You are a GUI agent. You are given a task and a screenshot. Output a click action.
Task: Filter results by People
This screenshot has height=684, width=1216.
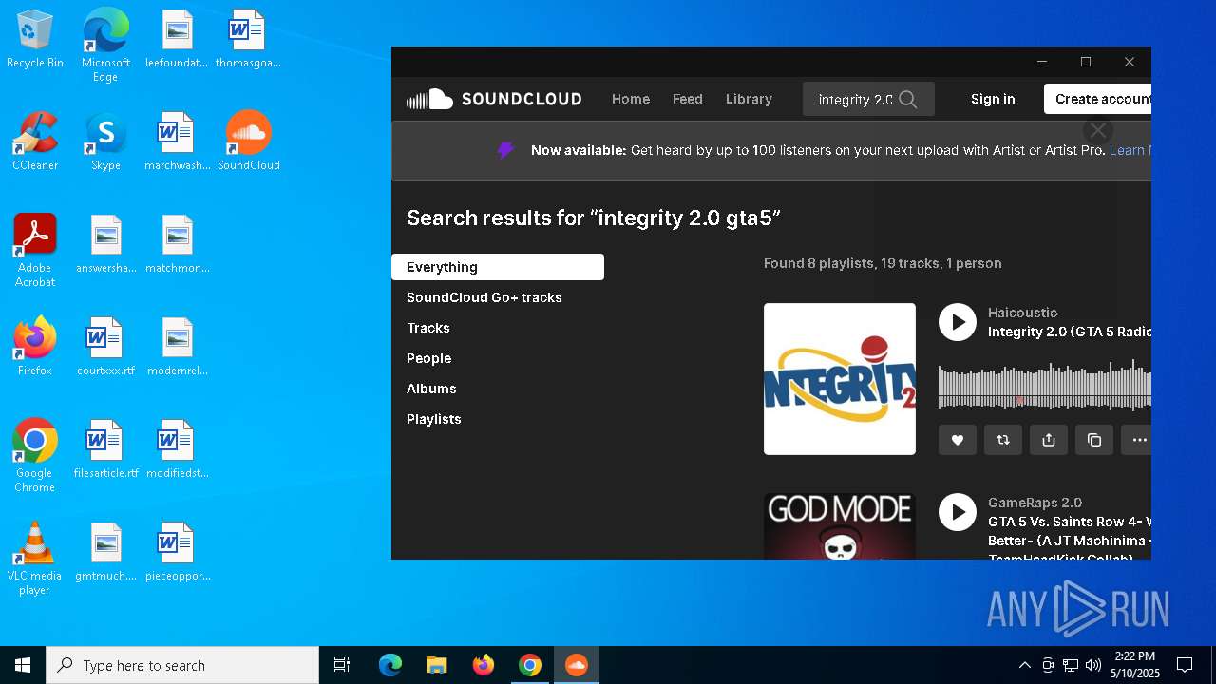coord(429,358)
